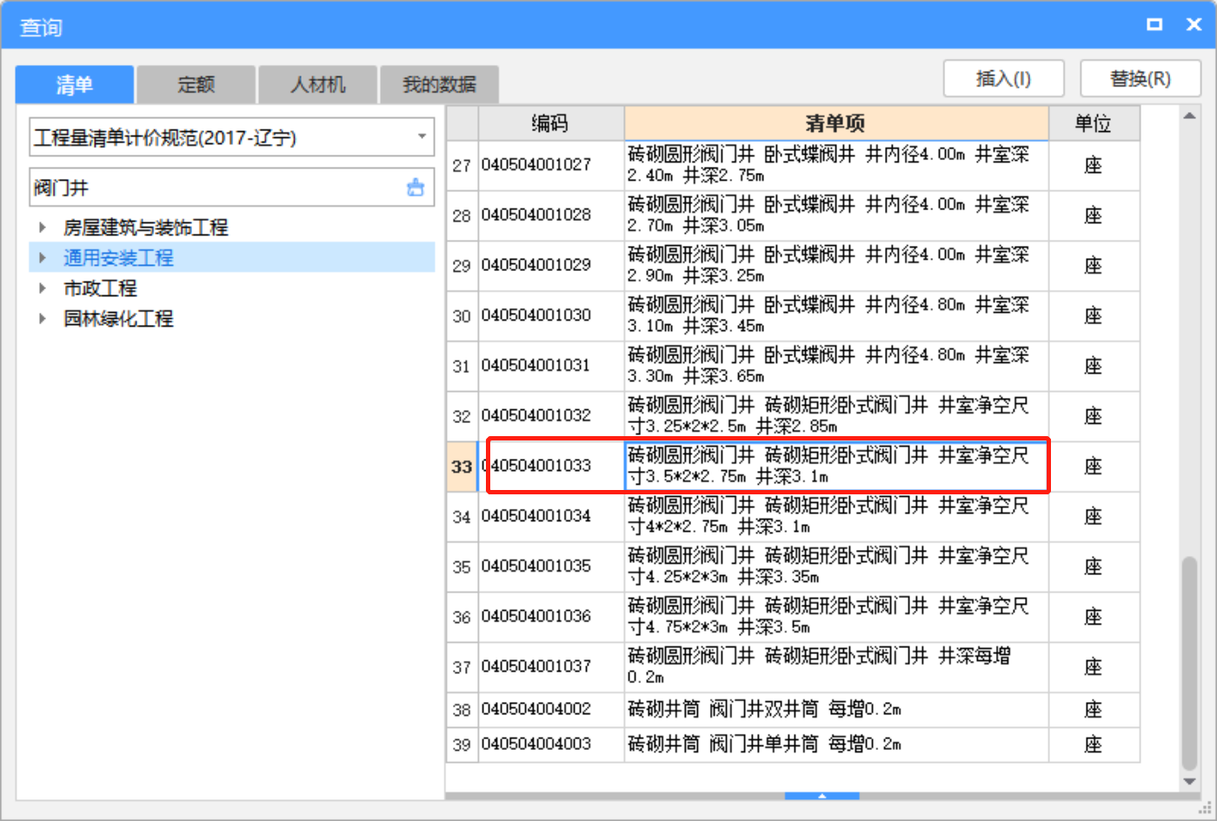The height and width of the screenshot is (821, 1217).
Task: Open the 我的数据 tab
Action: pos(439,84)
